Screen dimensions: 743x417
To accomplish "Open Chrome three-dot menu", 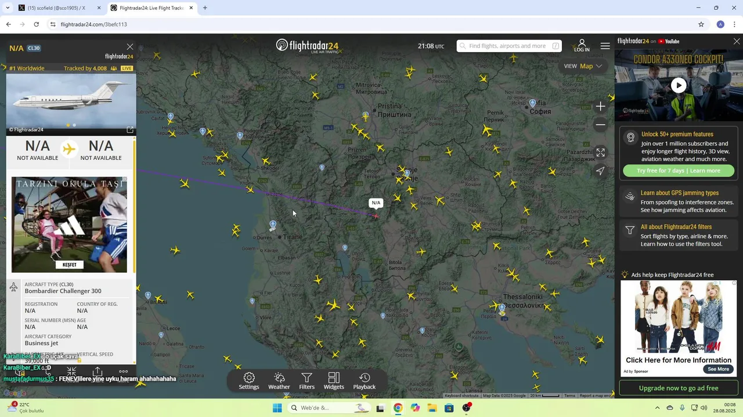I will point(735,24).
